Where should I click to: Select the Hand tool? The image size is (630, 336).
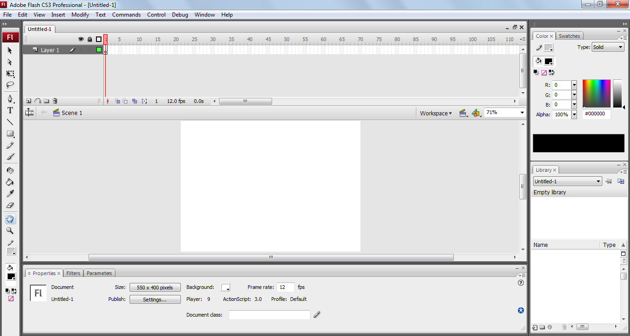pos(10,219)
